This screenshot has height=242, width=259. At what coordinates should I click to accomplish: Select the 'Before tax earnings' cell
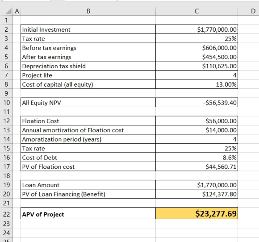[88, 48]
